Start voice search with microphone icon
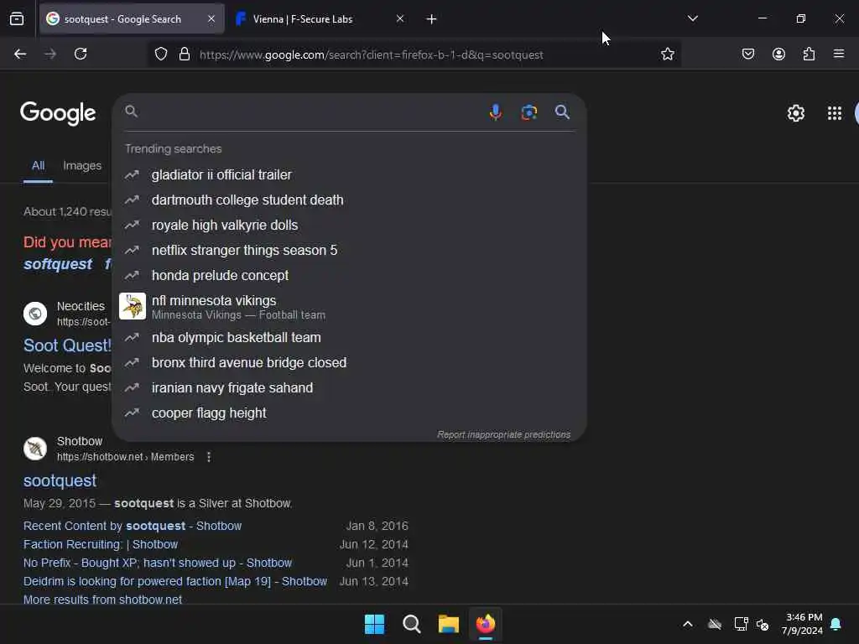The height and width of the screenshot is (644, 859). 495,112
